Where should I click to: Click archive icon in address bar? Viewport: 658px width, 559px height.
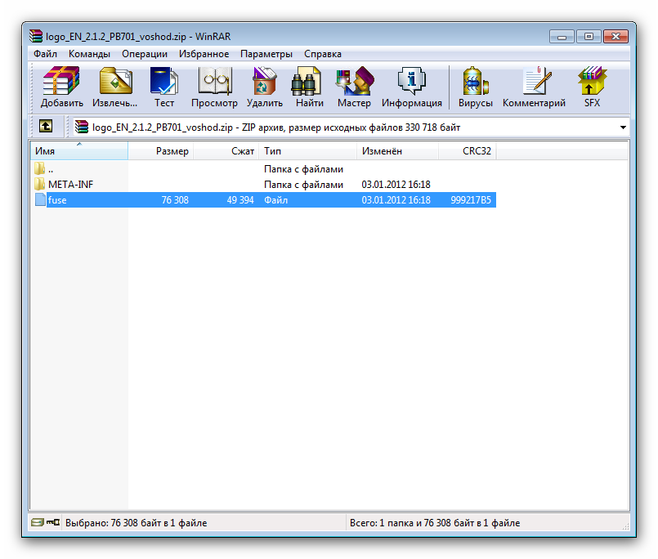pos(82,127)
